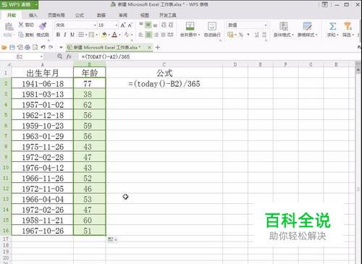Apply the red font color A
This screenshot has height=264, width=362.
(114, 35)
